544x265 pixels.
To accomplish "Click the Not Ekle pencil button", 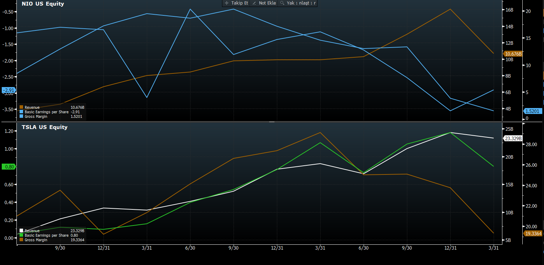I will tap(264, 3).
